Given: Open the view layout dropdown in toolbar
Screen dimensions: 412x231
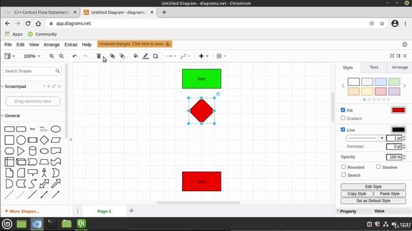Looking at the screenshot, I should tap(10, 56).
